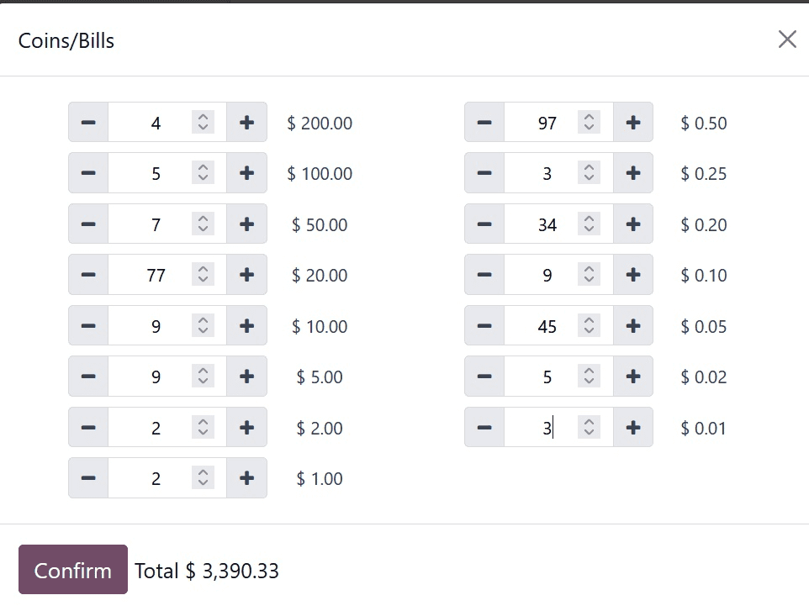Image resolution: width=809 pixels, height=611 pixels.
Task: Add one $0.50 coin
Action: [633, 123]
